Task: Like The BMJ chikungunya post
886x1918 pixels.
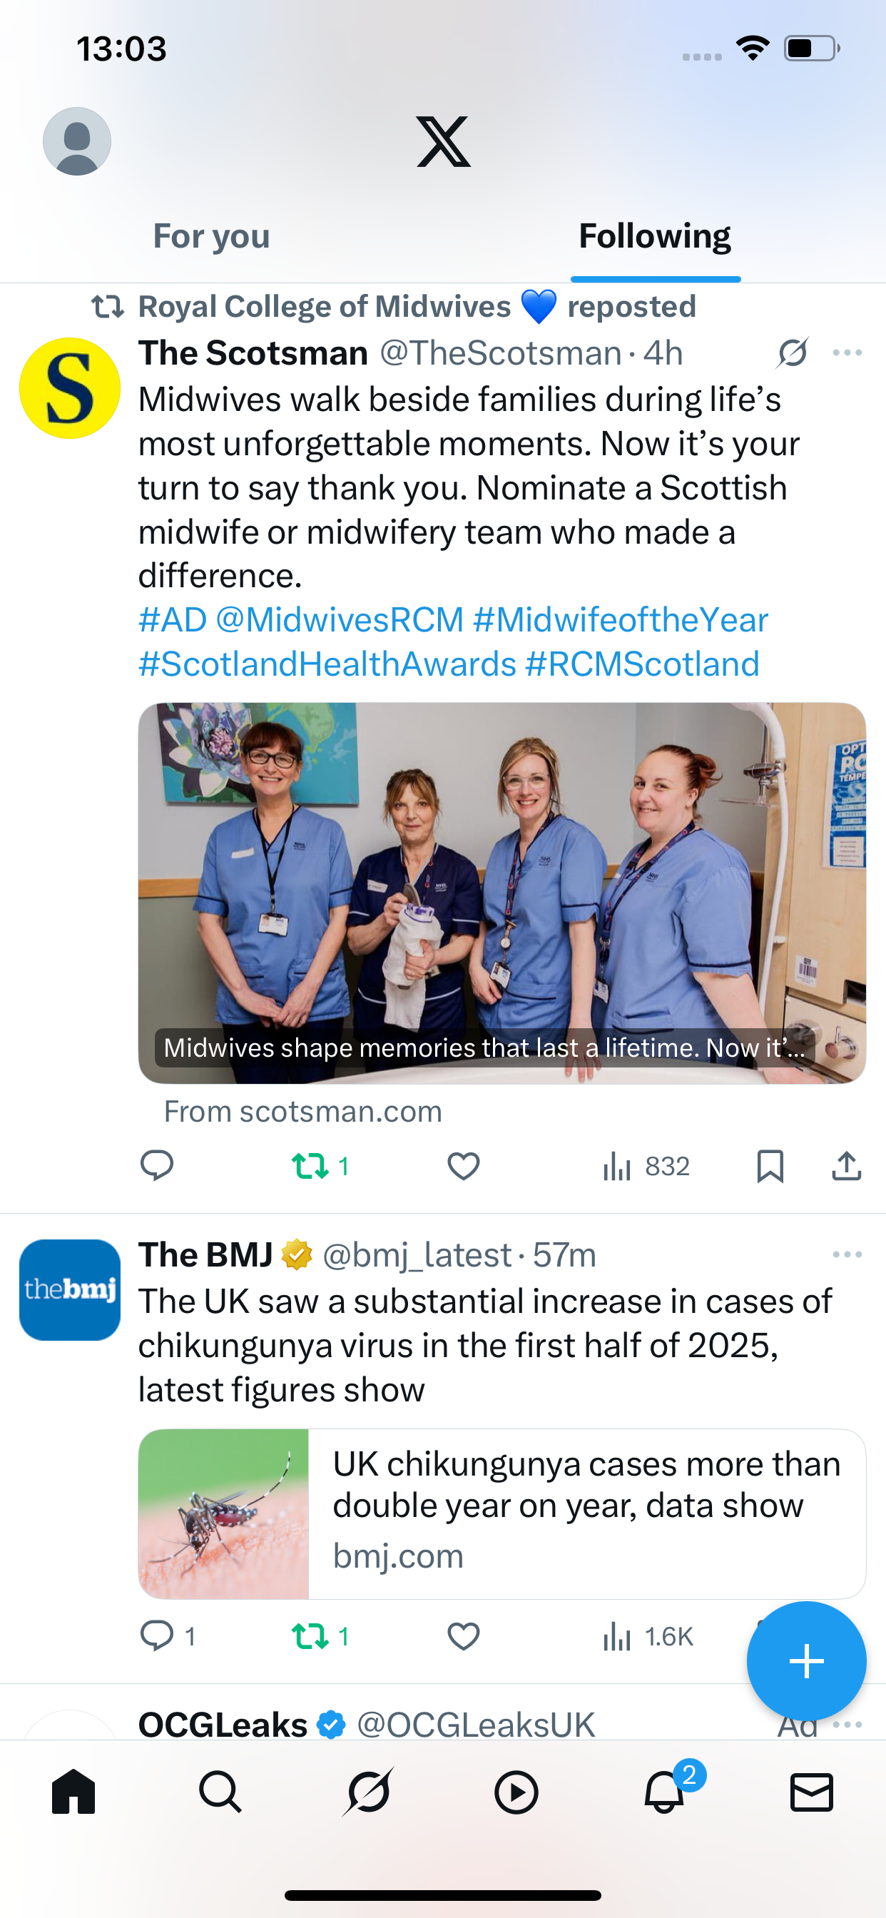Action: 463,1636
